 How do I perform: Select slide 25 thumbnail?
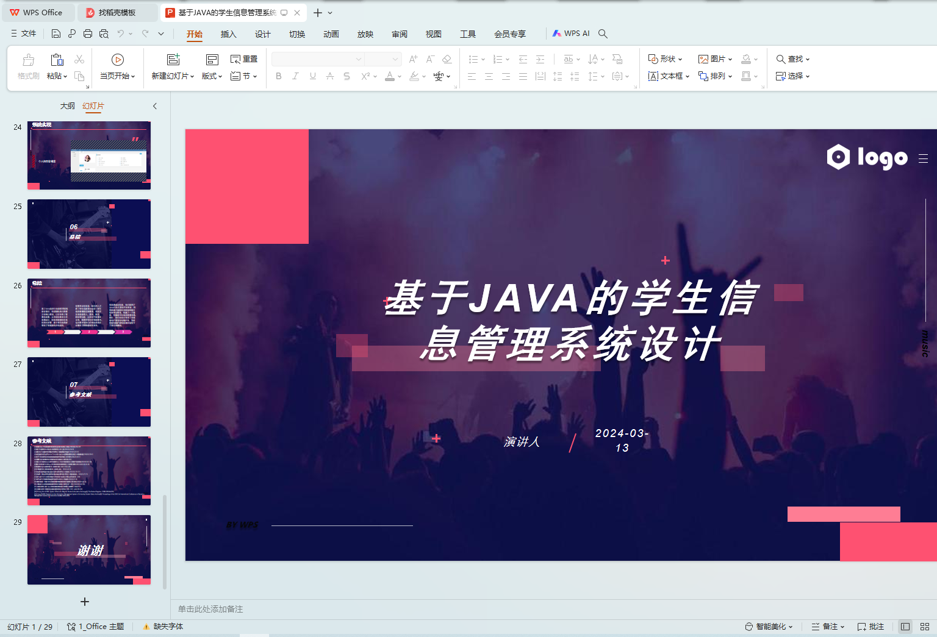89,234
